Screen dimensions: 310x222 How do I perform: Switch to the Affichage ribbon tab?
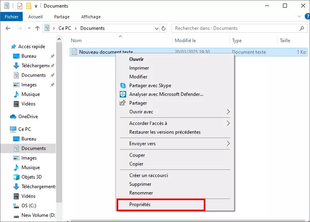click(x=91, y=17)
